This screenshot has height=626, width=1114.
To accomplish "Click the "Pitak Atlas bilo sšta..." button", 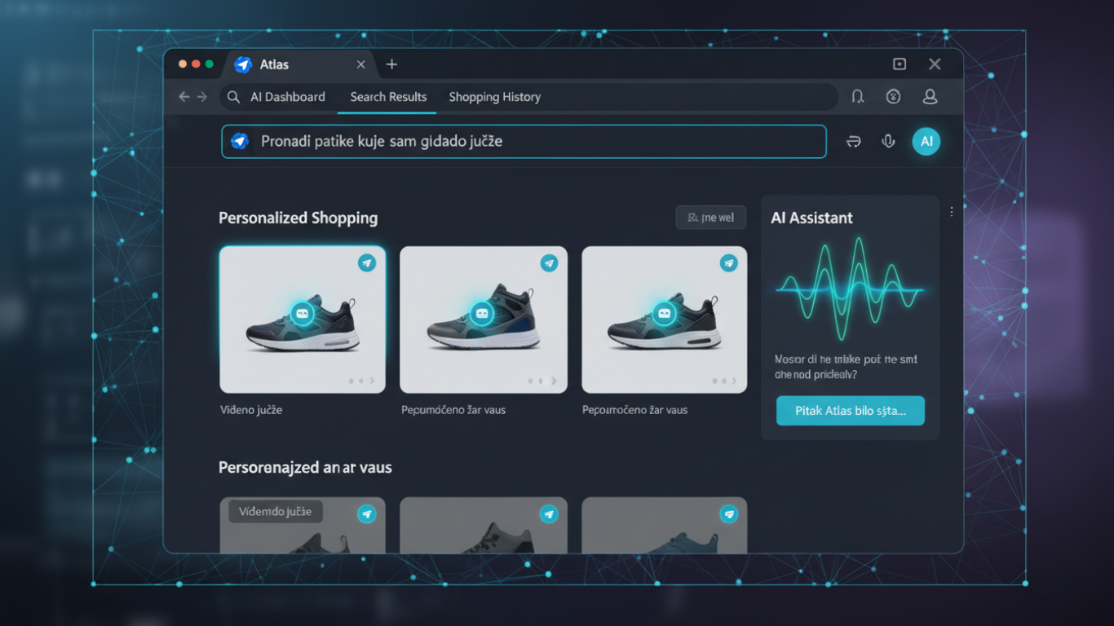I will (x=851, y=411).
